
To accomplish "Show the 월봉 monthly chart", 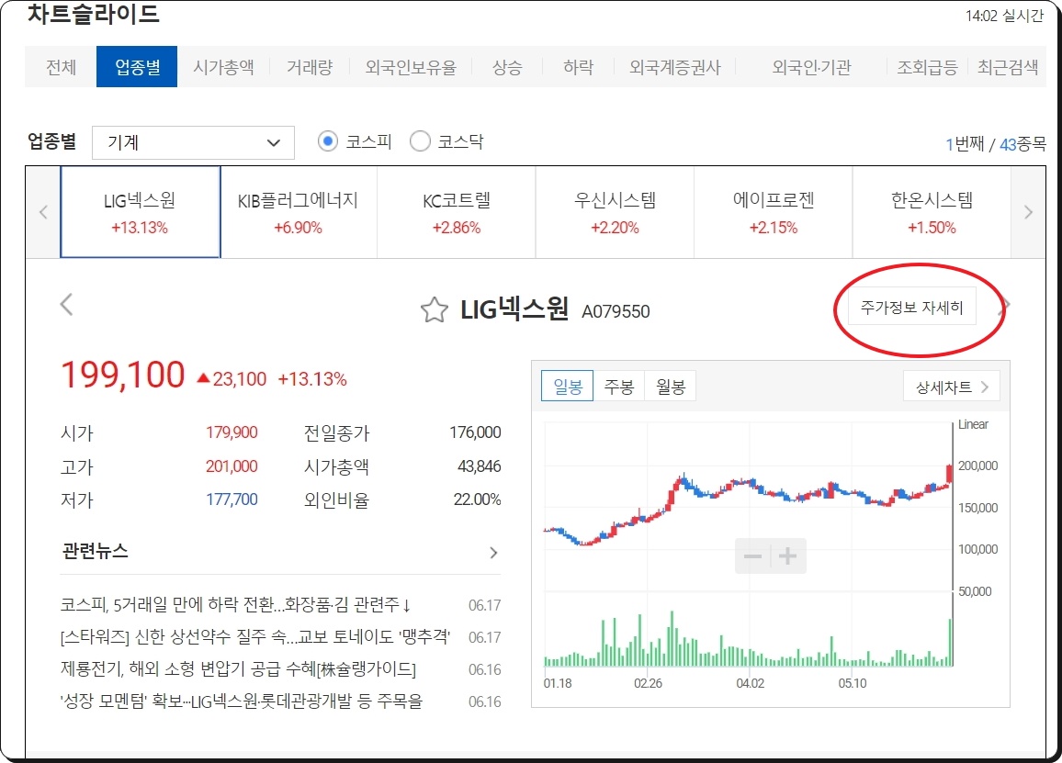I will tap(670, 386).
